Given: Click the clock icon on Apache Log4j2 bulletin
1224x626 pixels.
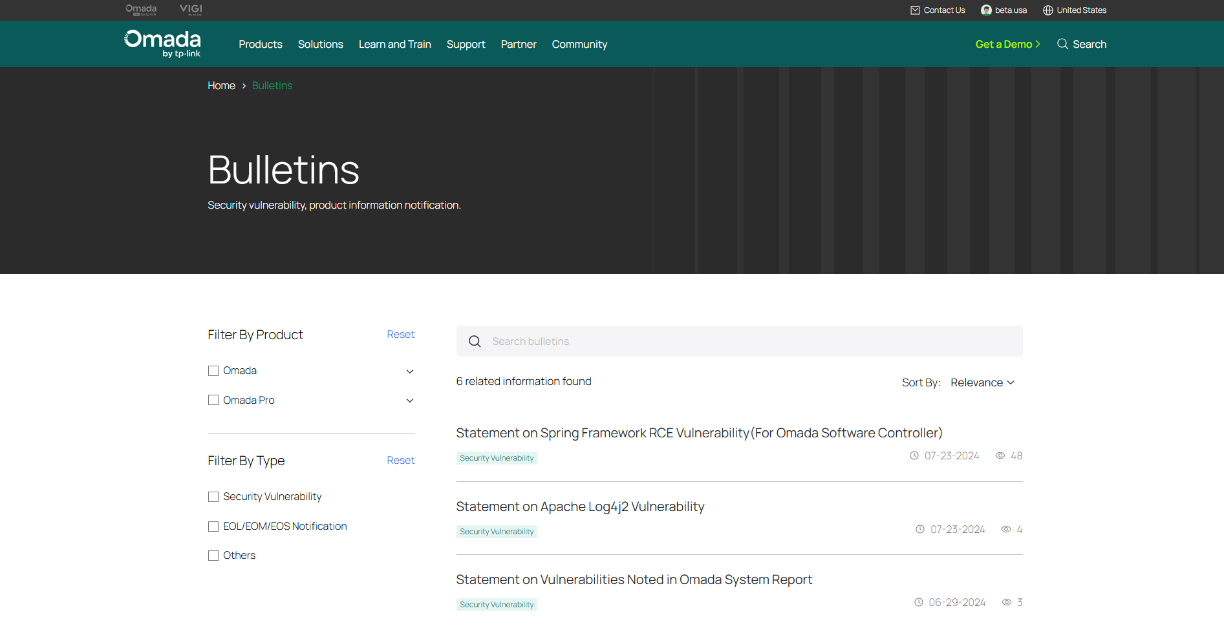Looking at the screenshot, I should point(920,529).
